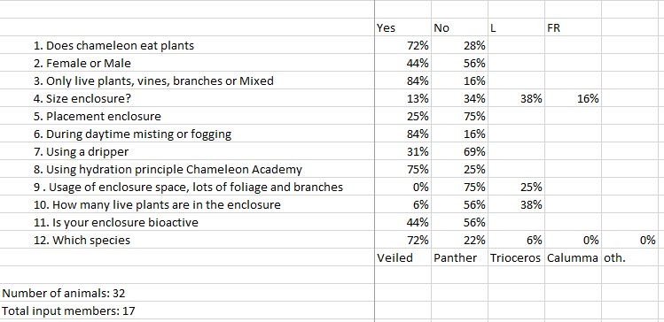This screenshot has width=664, height=322.
Task: Select the Calumma species label cell
Action: click(573, 257)
